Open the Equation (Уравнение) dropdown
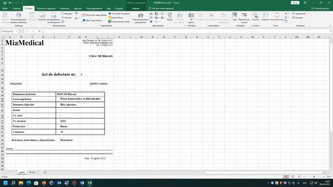 point(300,14)
